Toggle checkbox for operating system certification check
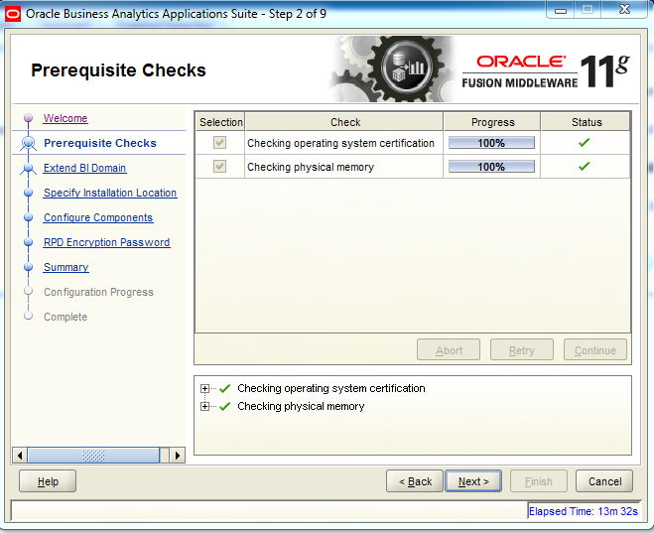Viewport: 654px width, 534px height. (x=219, y=143)
